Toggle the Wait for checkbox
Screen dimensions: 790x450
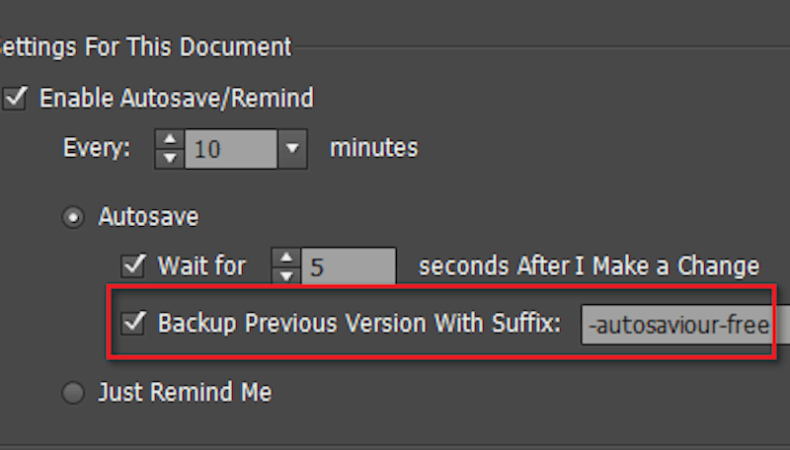pyautogui.click(x=132, y=265)
